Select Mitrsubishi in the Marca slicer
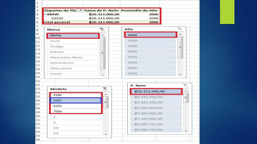The height and width of the screenshot is (144, 257). (x=73, y=63)
